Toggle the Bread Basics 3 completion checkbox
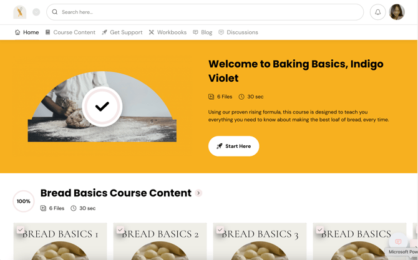 click(220, 229)
